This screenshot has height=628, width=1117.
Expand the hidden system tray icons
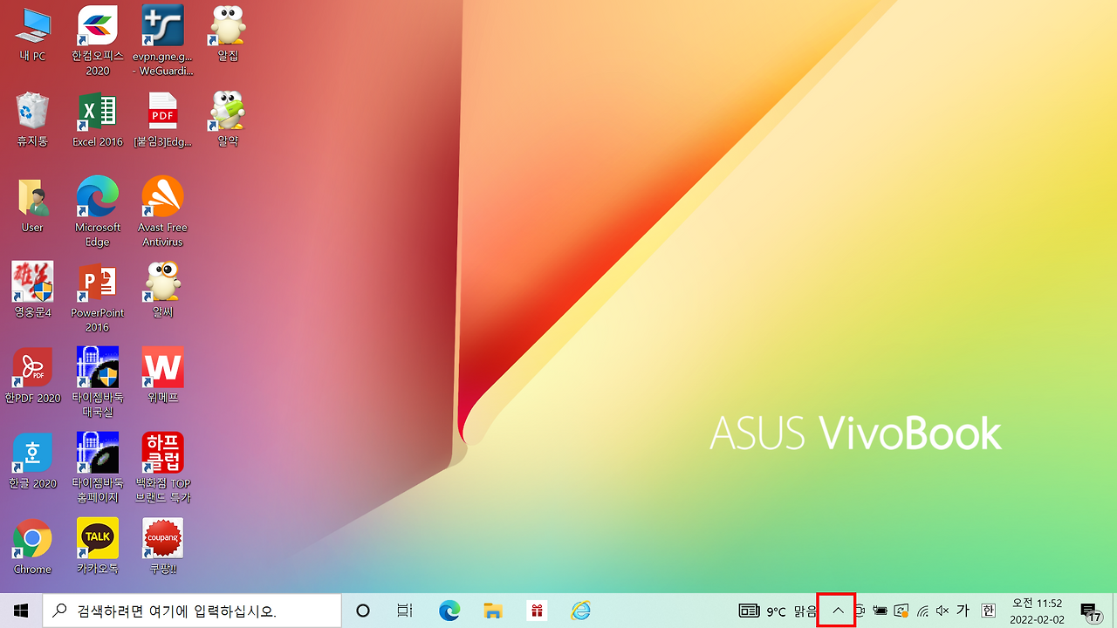tap(838, 611)
